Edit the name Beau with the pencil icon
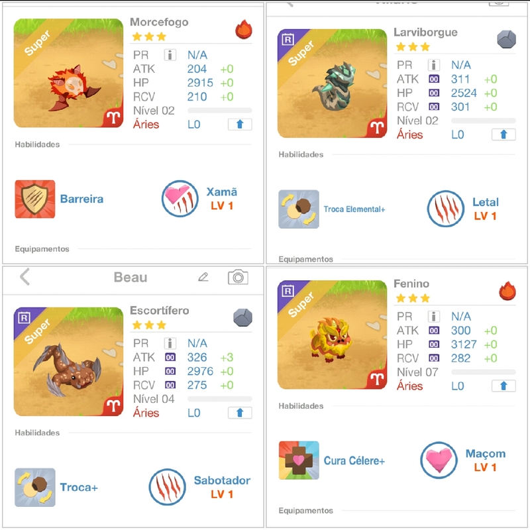The image size is (530, 530). (203, 277)
